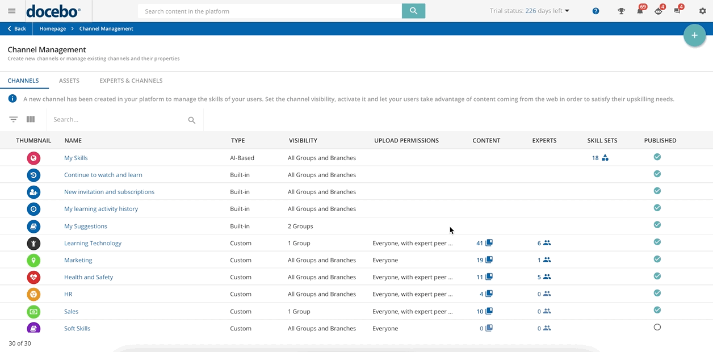Click the Continue to watch thumbnail icon
This screenshot has height=352, width=713.
click(33, 175)
